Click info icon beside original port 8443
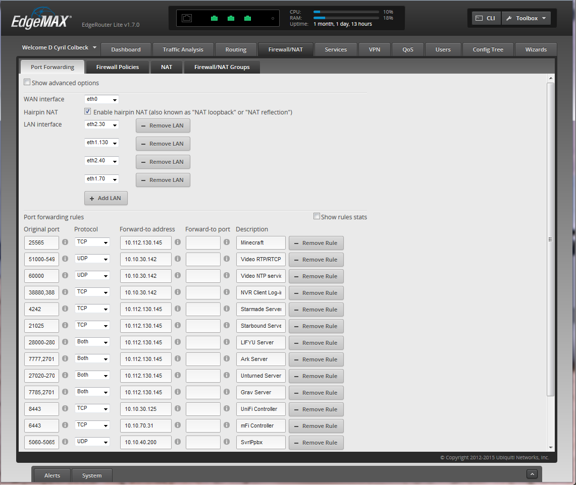The width and height of the screenshot is (576, 485). [x=65, y=409]
